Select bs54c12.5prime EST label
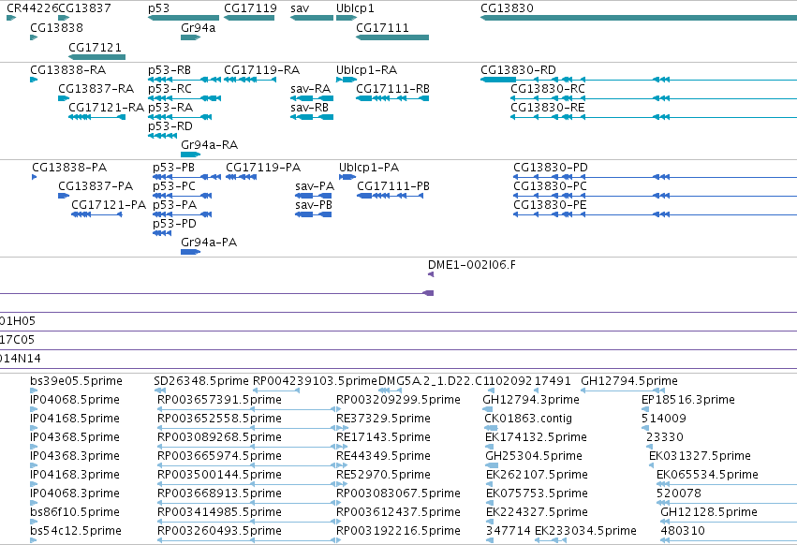The width and height of the screenshot is (797, 545). pyautogui.click(x=76, y=531)
